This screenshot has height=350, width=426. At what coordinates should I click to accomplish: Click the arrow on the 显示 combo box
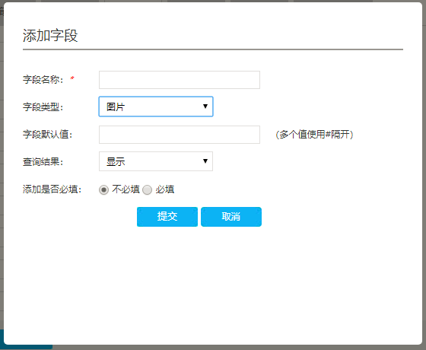pyautogui.click(x=205, y=161)
